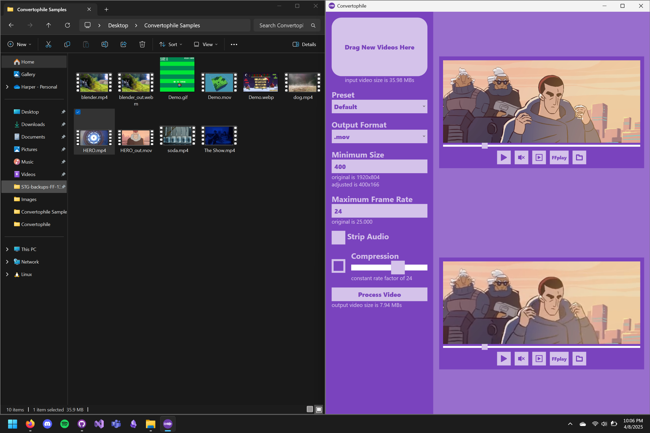The height and width of the screenshot is (433, 650).
Task: Open Spotify from the taskbar
Action: pyautogui.click(x=64, y=424)
